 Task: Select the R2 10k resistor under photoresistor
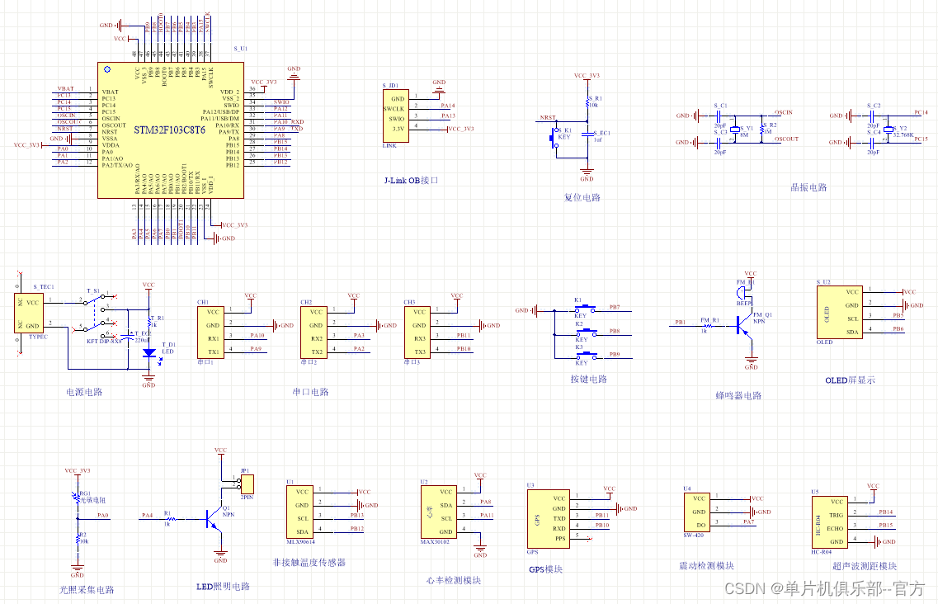(x=78, y=540)
